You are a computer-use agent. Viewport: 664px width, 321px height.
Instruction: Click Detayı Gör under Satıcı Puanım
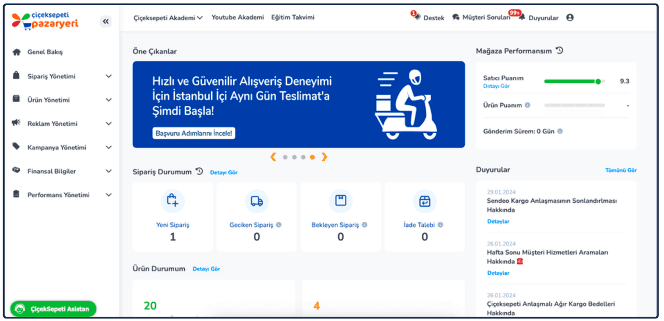tap(496, 86)
